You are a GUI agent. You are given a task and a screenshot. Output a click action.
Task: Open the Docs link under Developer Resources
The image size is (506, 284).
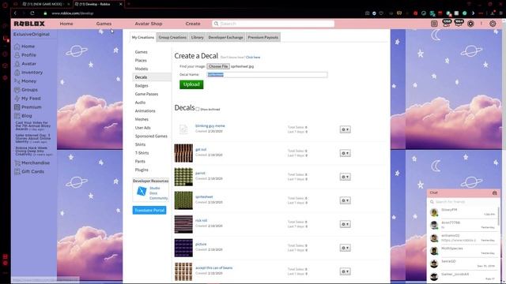[153, 193]
